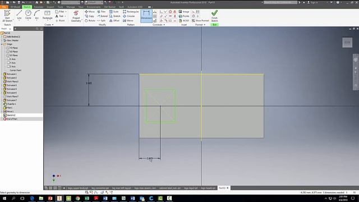Select End of Part marker
Image resolution: width=359 pixels, height=202 pixels.
pyautogui.click(x=10, y=119)
